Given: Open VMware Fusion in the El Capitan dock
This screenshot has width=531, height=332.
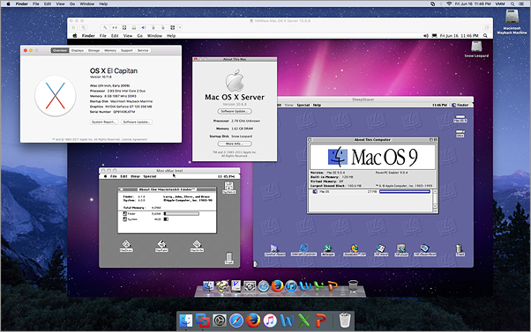Looking at the screenshot, I should point(203,321).
